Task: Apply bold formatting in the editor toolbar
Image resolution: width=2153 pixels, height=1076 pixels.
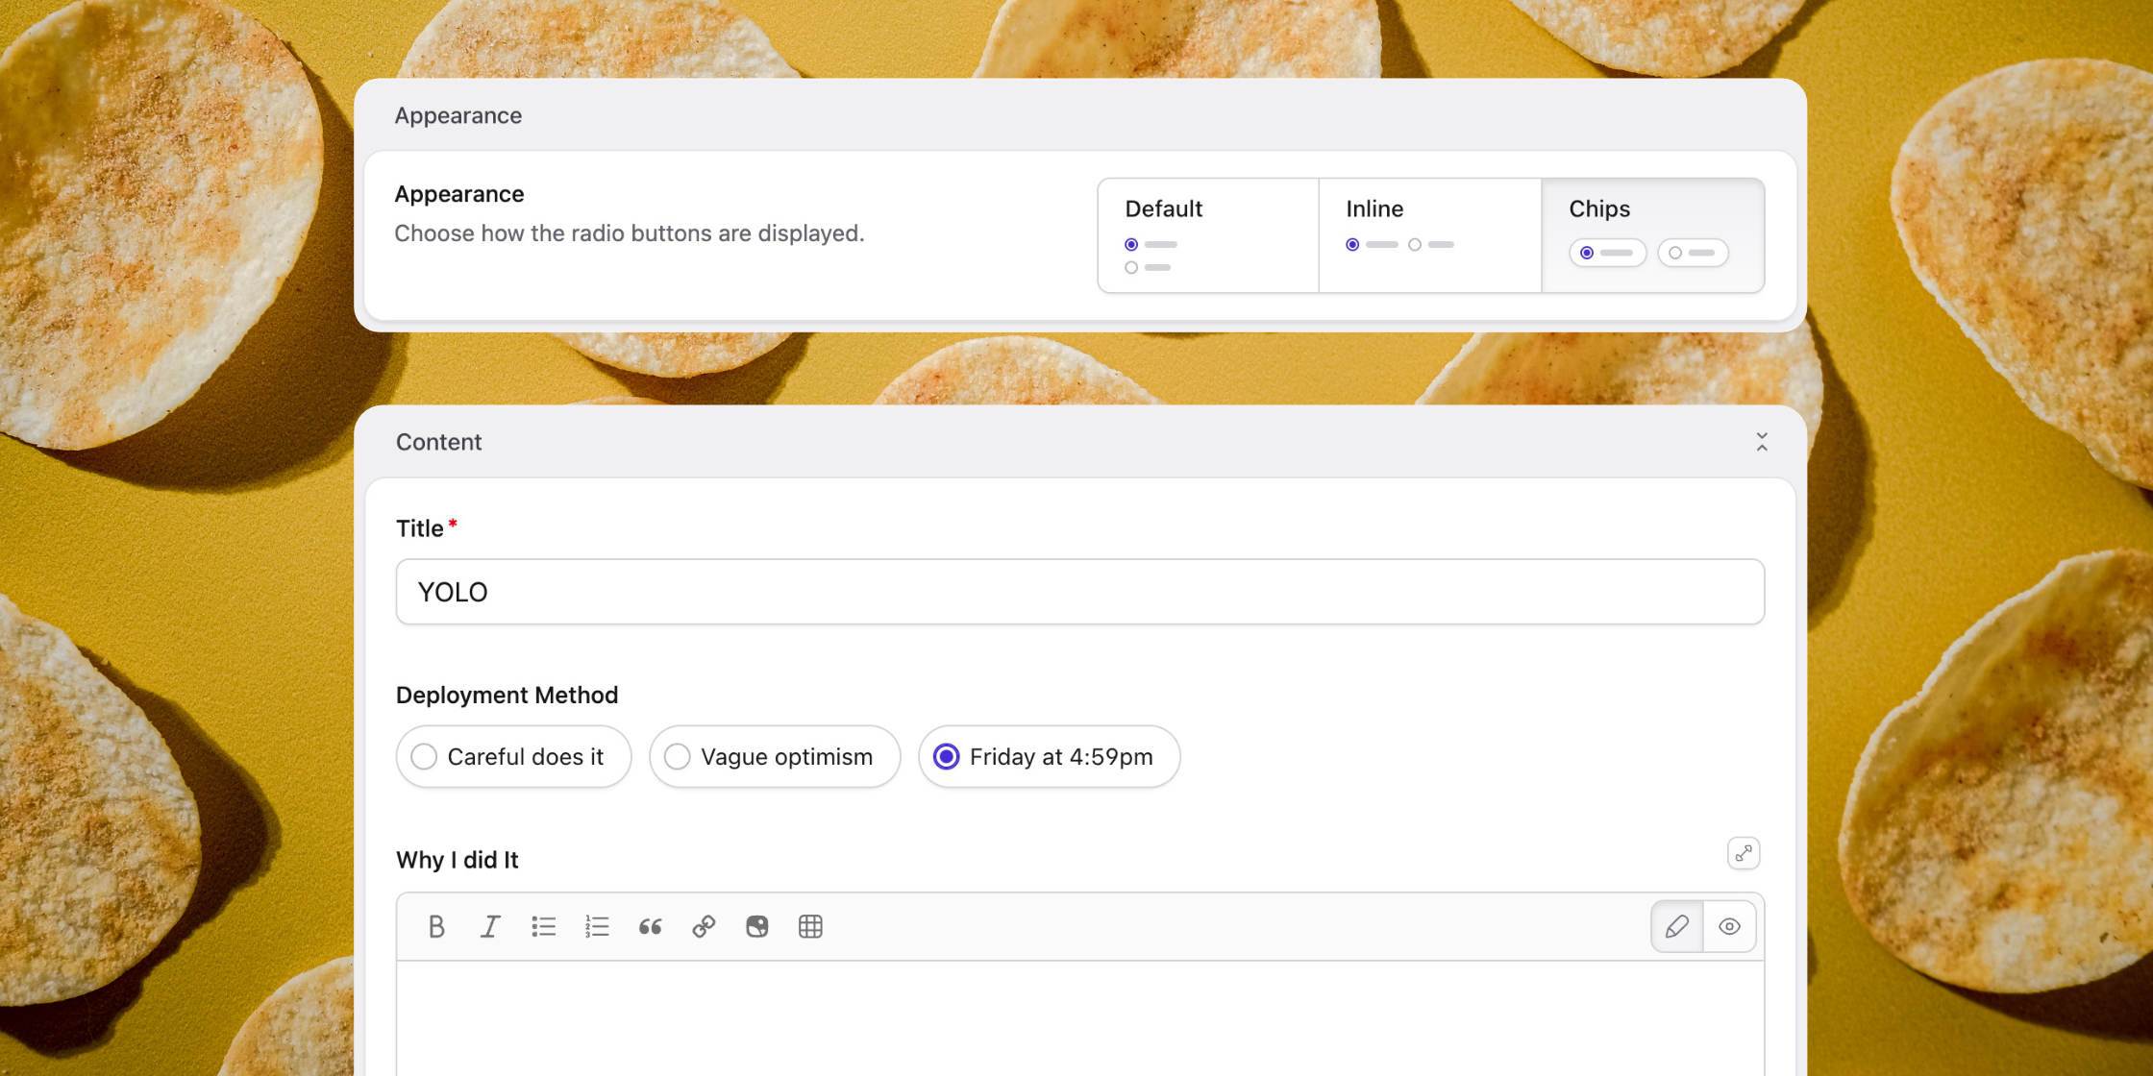Action: coord(436,926)
